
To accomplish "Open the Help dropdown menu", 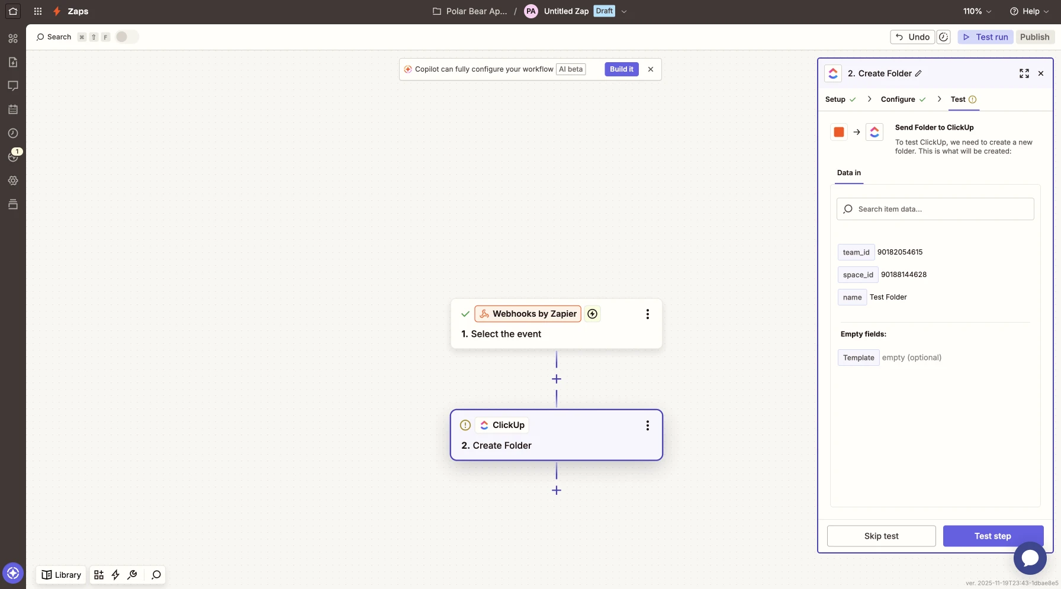I will (1029, 11).
